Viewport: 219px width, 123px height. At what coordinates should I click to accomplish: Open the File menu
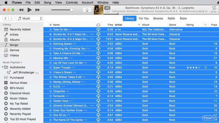tap(28, 3)
